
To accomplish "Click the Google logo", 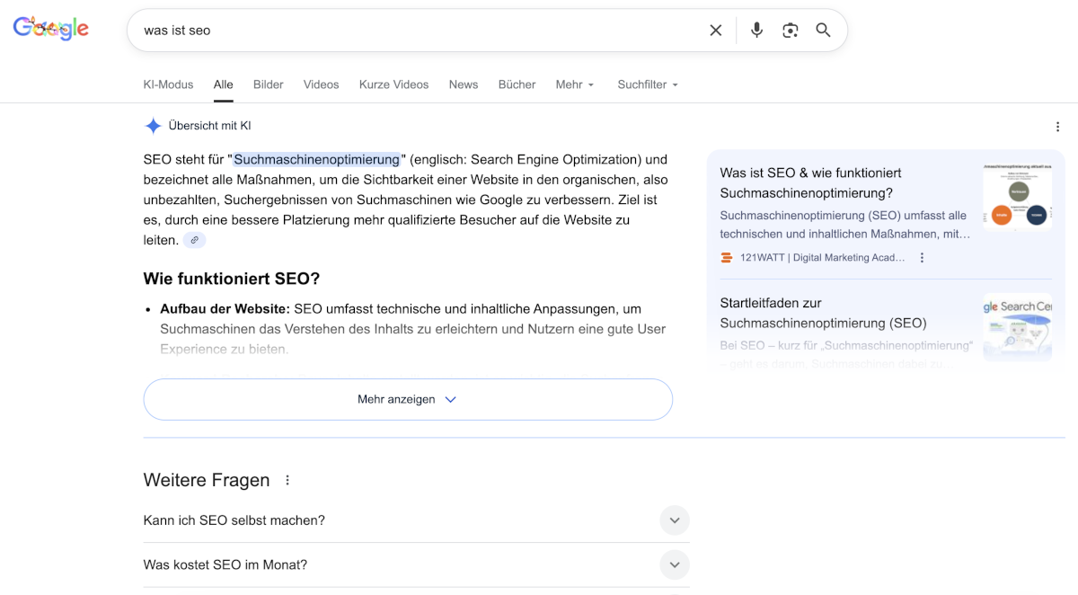I will (x=50, y=27).
